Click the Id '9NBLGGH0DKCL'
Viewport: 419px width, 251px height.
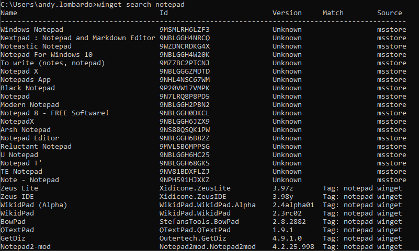coord(184,113)
